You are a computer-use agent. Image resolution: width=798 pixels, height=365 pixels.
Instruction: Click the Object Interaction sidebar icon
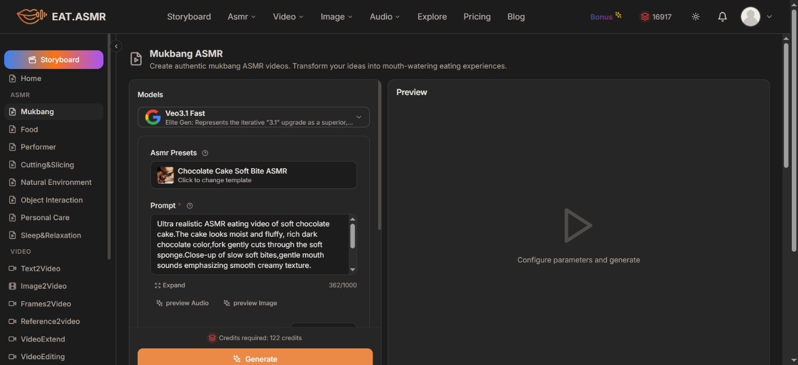point(12,200)
